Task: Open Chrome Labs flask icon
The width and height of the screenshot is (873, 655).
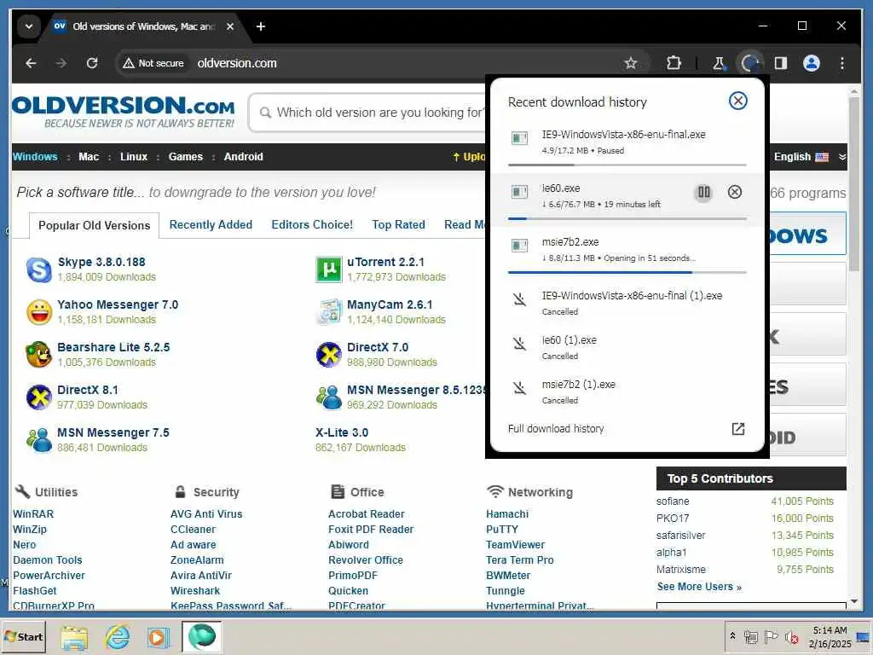Action: (719, 63)
